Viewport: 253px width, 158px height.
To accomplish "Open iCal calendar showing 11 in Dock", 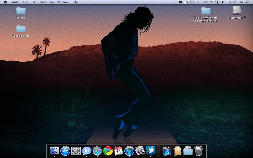I will tap(118, 151).
